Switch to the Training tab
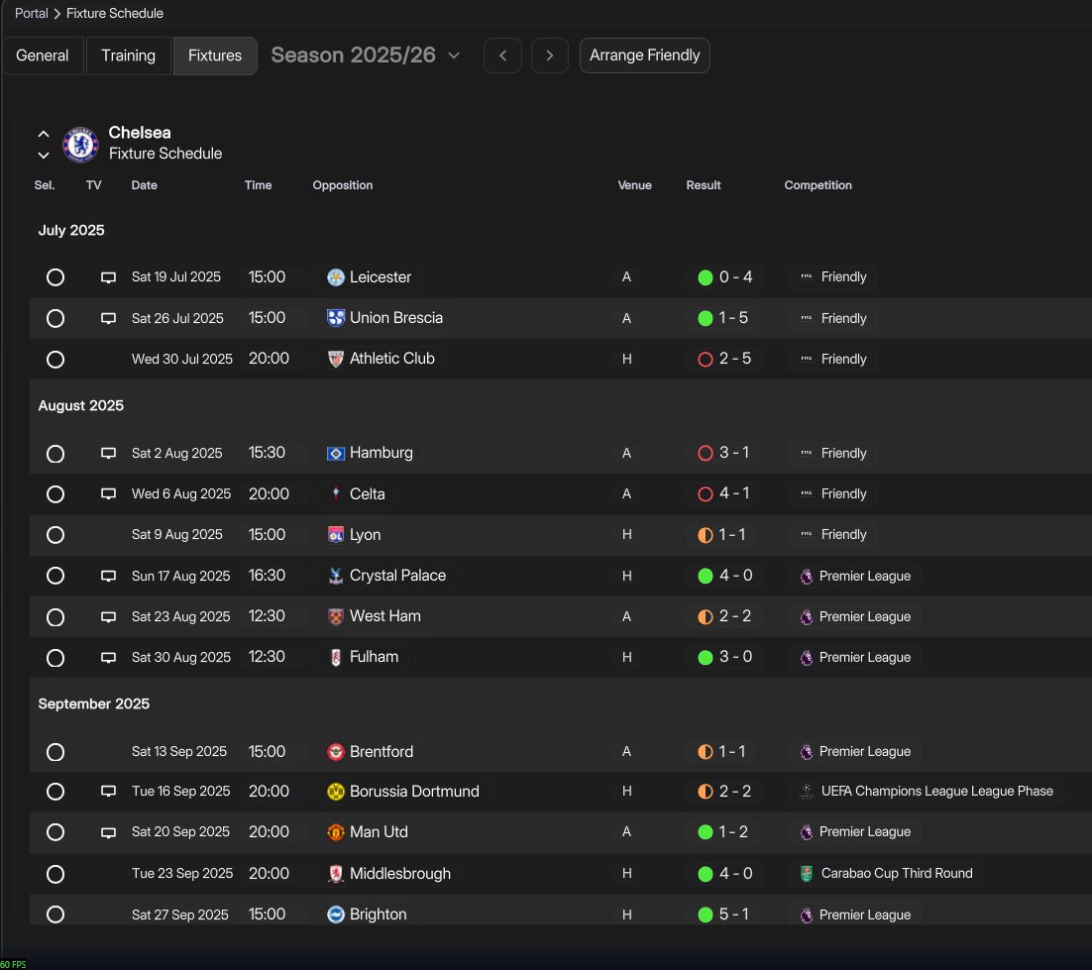 tap(128, 55)
